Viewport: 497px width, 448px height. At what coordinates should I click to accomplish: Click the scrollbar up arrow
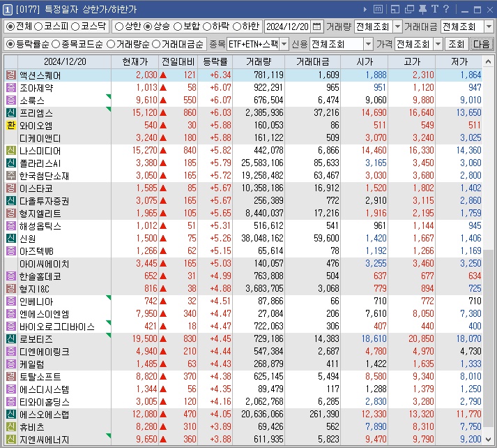click(x=488, y=61)
